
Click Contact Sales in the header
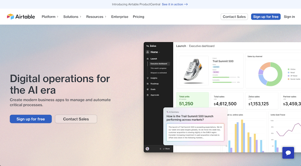(234, 17)
